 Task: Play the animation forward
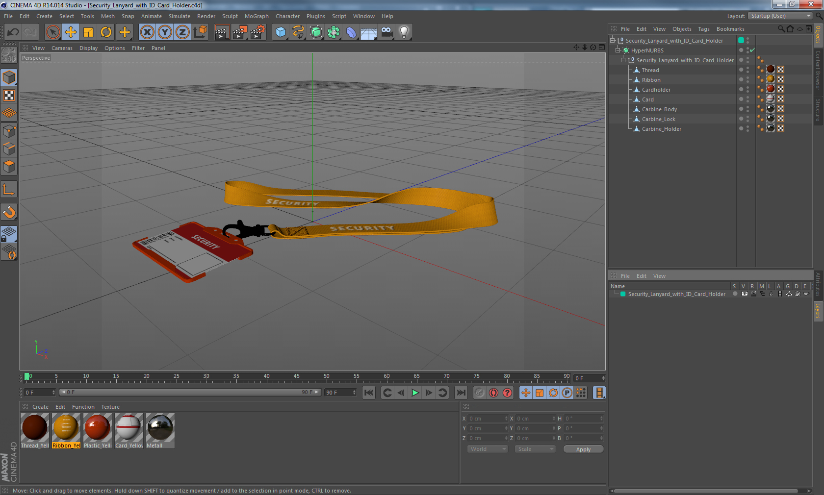pos(415,393)
